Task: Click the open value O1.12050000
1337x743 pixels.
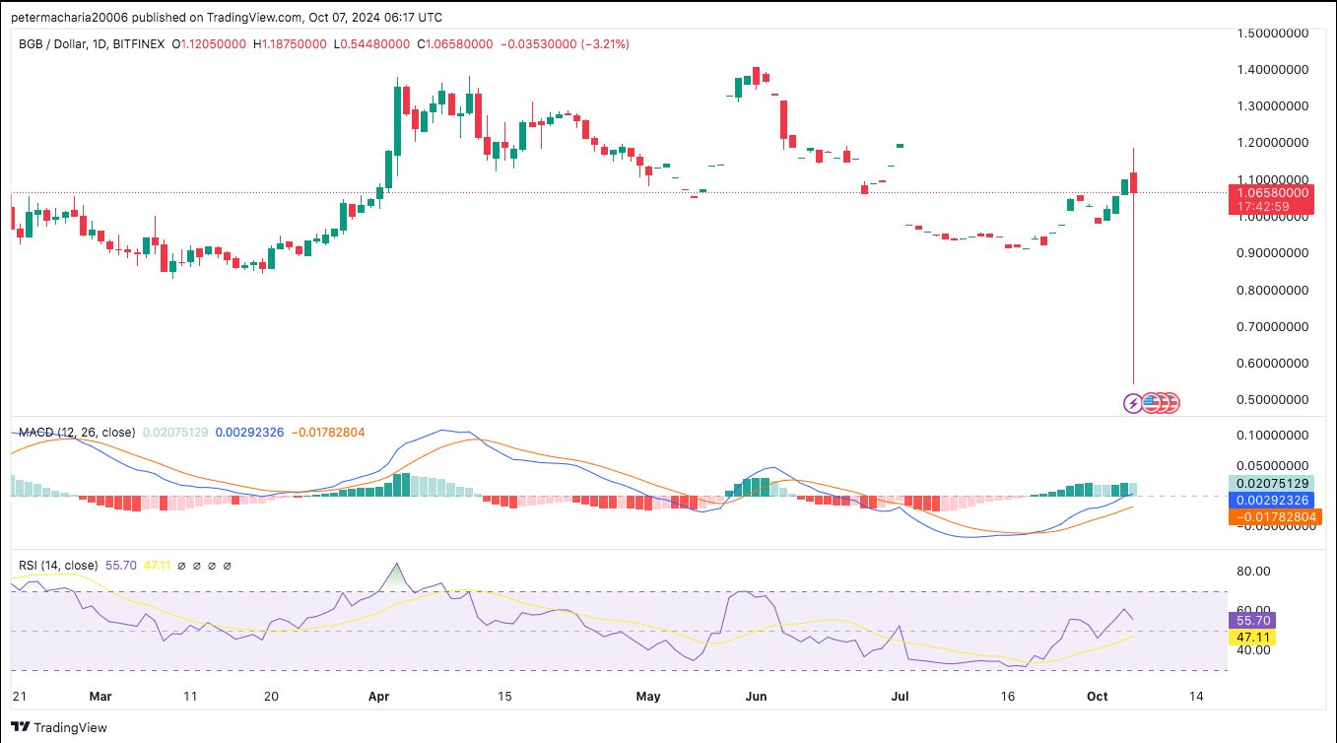Action: click(210, 44)
